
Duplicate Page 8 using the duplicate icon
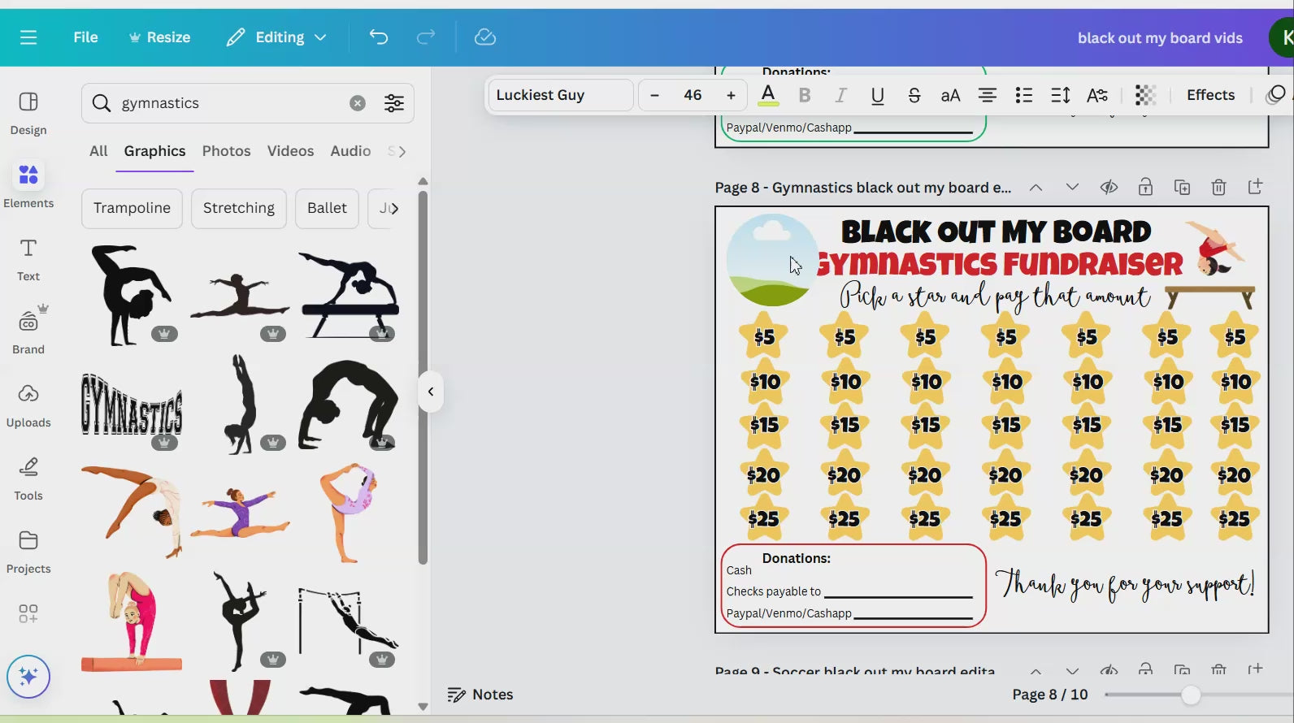(x=1182, y=188)
